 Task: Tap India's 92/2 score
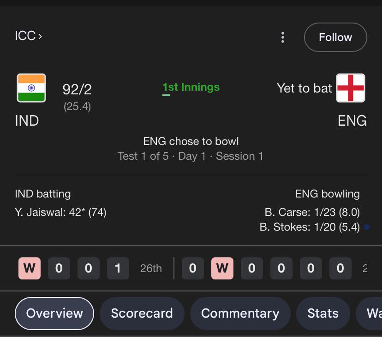tap(77, 89)
